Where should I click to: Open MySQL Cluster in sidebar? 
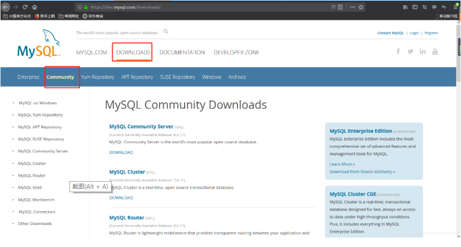point(32,164)
